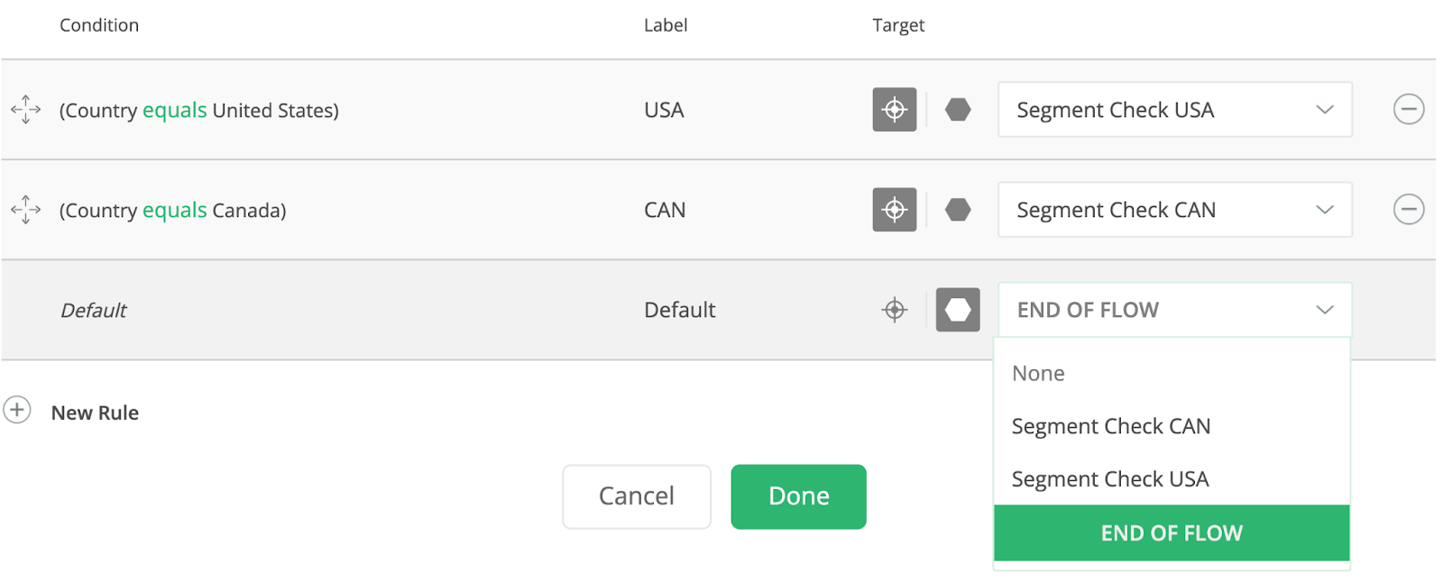Select the crosshair target icon in USA row
This screenshot has height=581, width=1443.
click(894, 110)
